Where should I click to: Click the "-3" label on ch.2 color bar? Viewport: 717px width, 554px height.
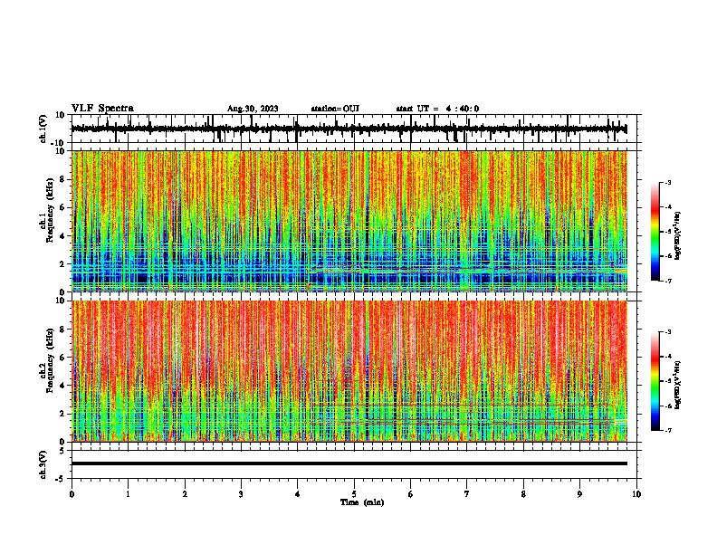(667, 332)
